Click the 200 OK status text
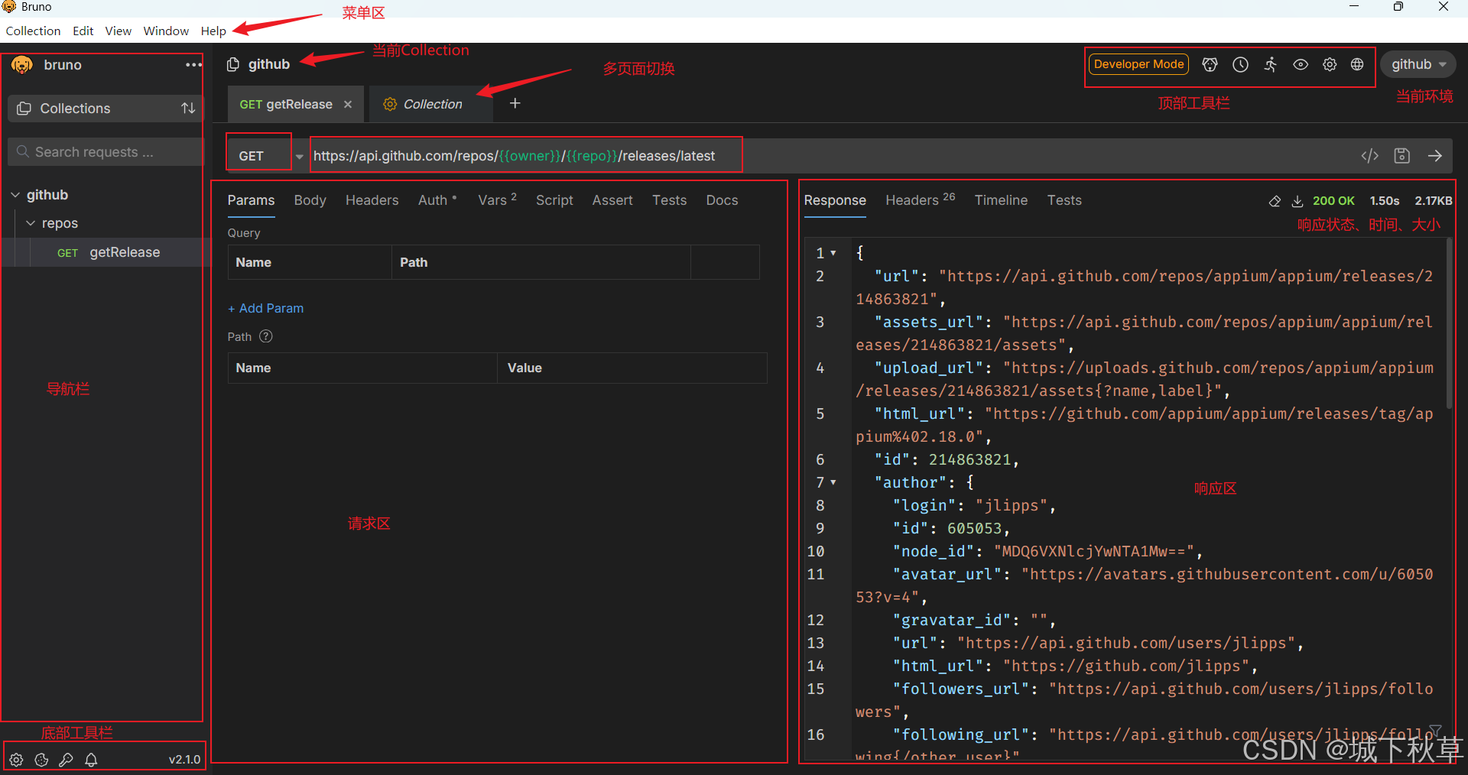Screen dimensions: 1468x775 point(1333,201)
